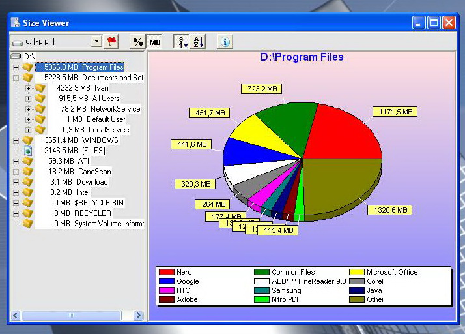Open the info button in toolbar
The height and width of the screenshot is (334, 465).
(225, 42)
